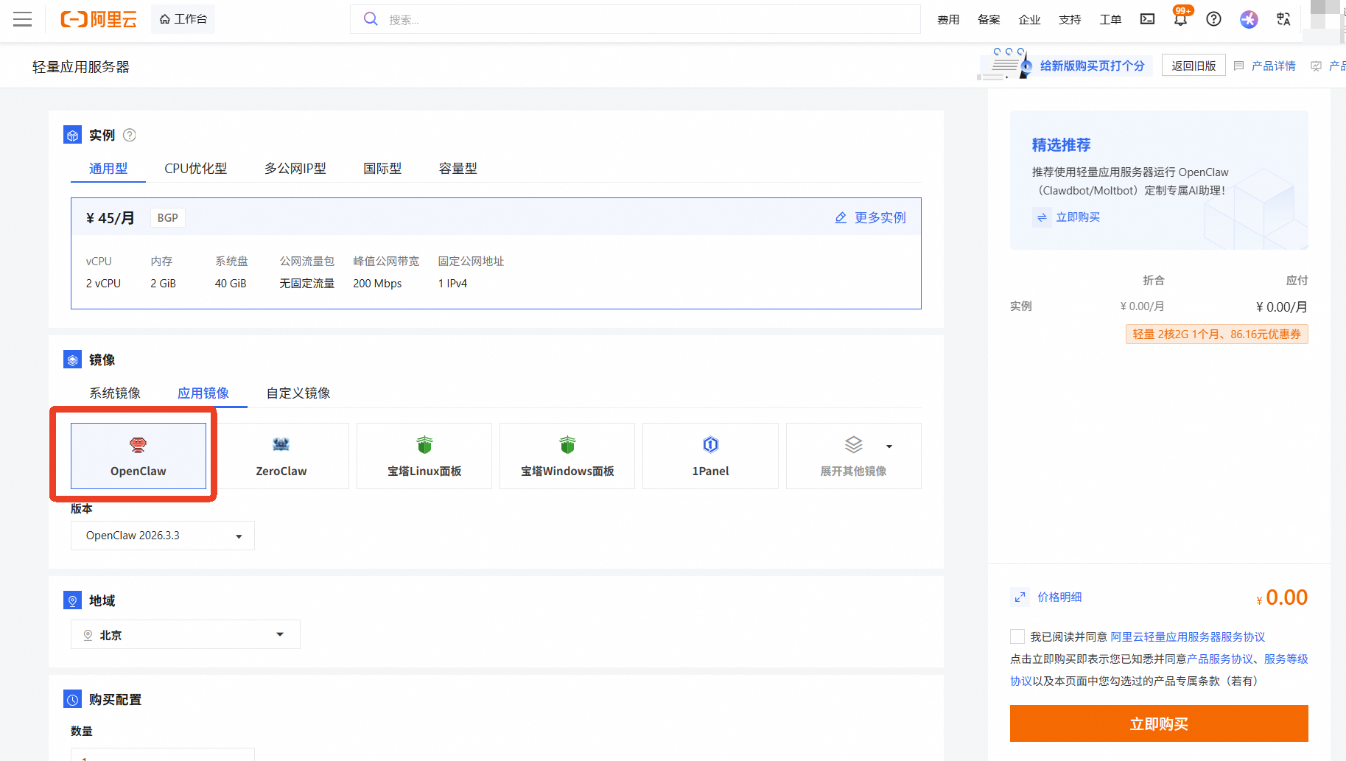Open the hamburger navigation menu
Image resolution: width=1346 pixels, height=761 pixels.
tap(23, 19)
